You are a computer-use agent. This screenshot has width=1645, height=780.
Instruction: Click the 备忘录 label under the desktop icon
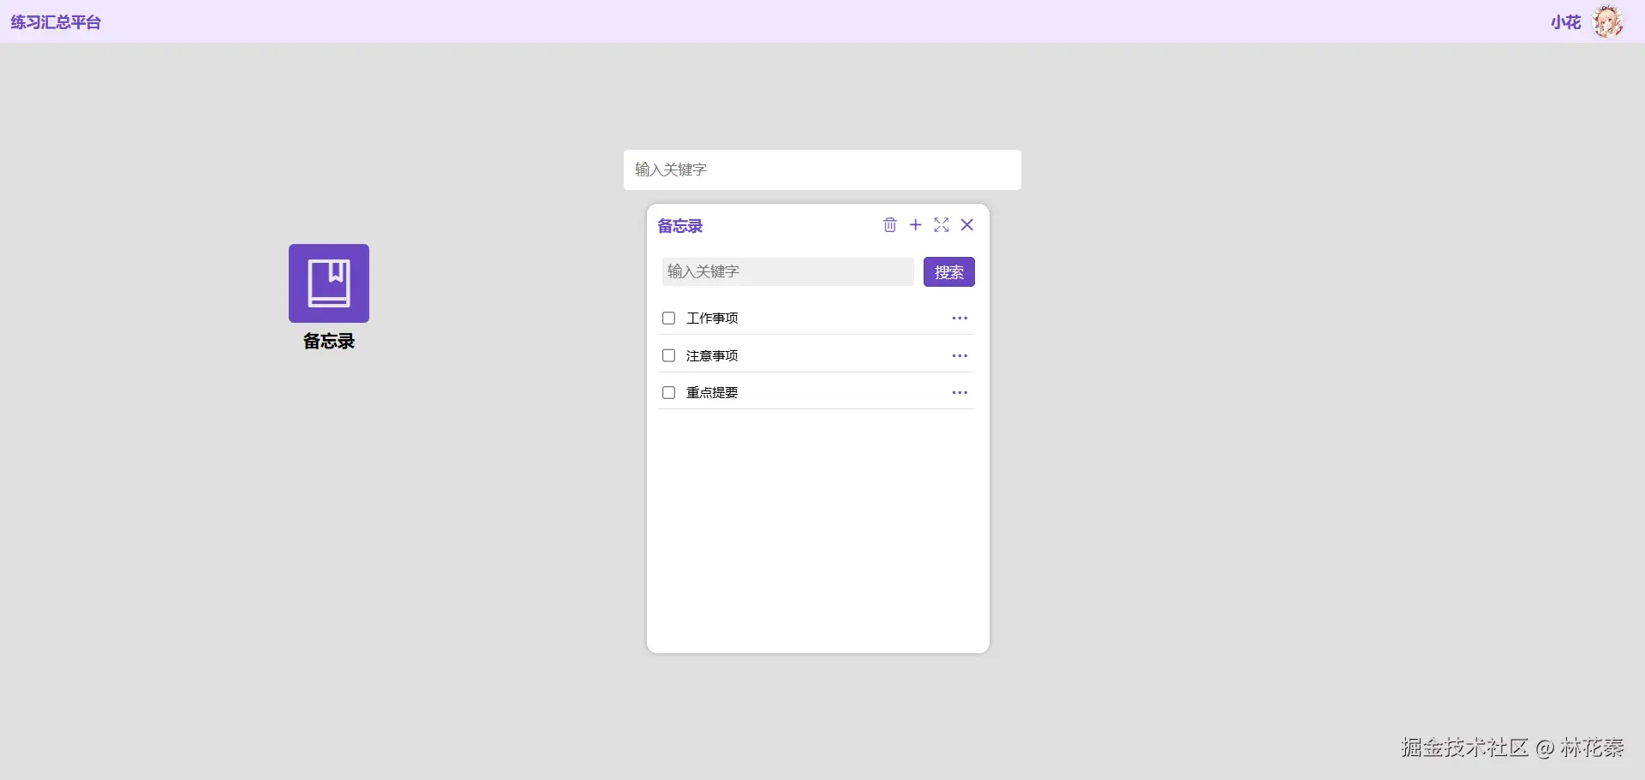pos(329,341)
